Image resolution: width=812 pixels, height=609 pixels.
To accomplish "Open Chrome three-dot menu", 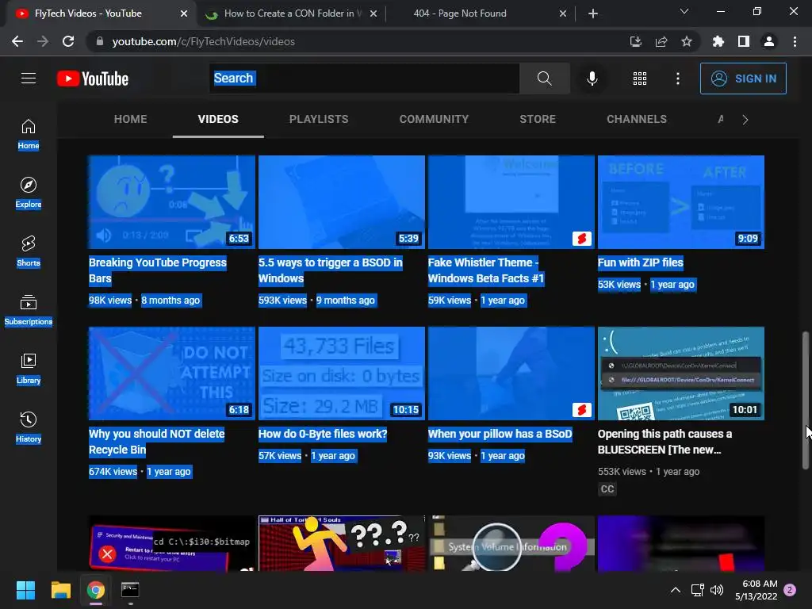I will 795,41.
